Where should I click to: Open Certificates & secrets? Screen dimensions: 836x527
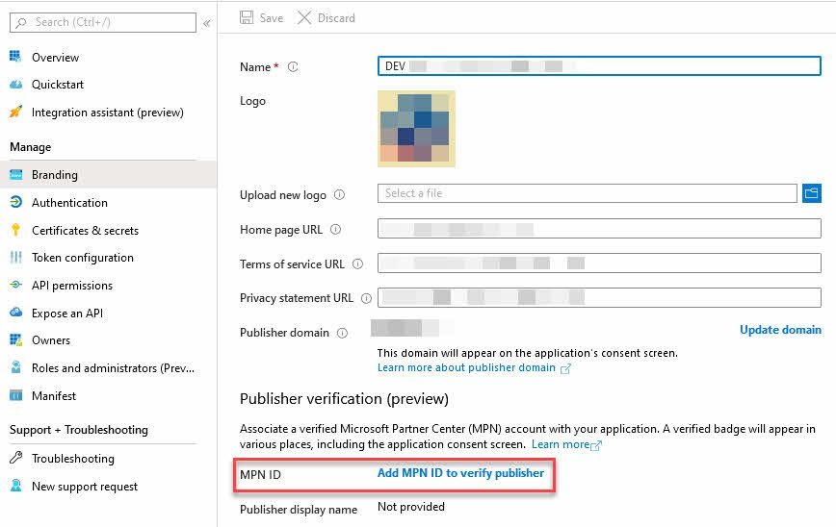(85, 231)
